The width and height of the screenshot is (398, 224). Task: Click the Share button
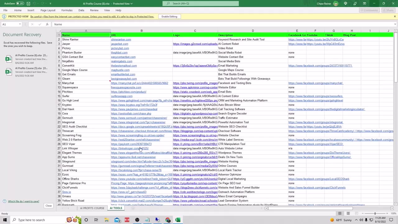tap(388, 10)
